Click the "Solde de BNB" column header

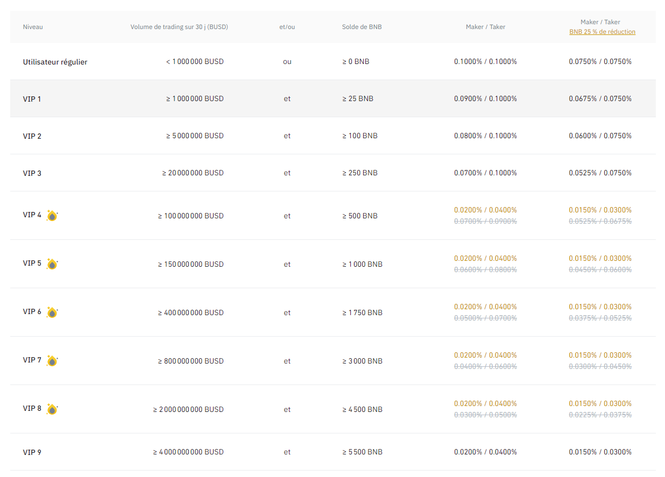coord(361,26)
